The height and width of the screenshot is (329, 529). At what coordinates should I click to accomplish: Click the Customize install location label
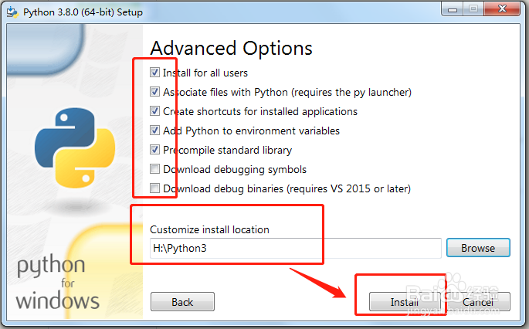tap(209, 229)
